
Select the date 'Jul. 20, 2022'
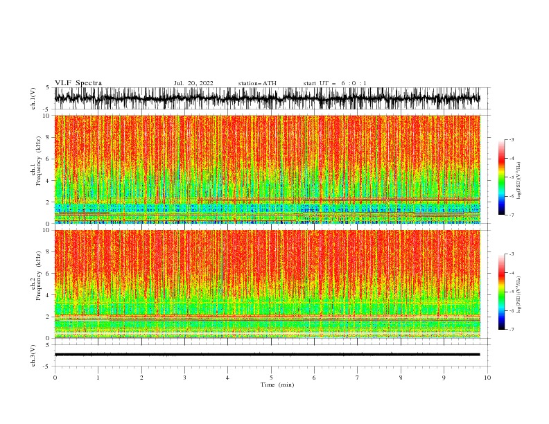click(193, 83)
